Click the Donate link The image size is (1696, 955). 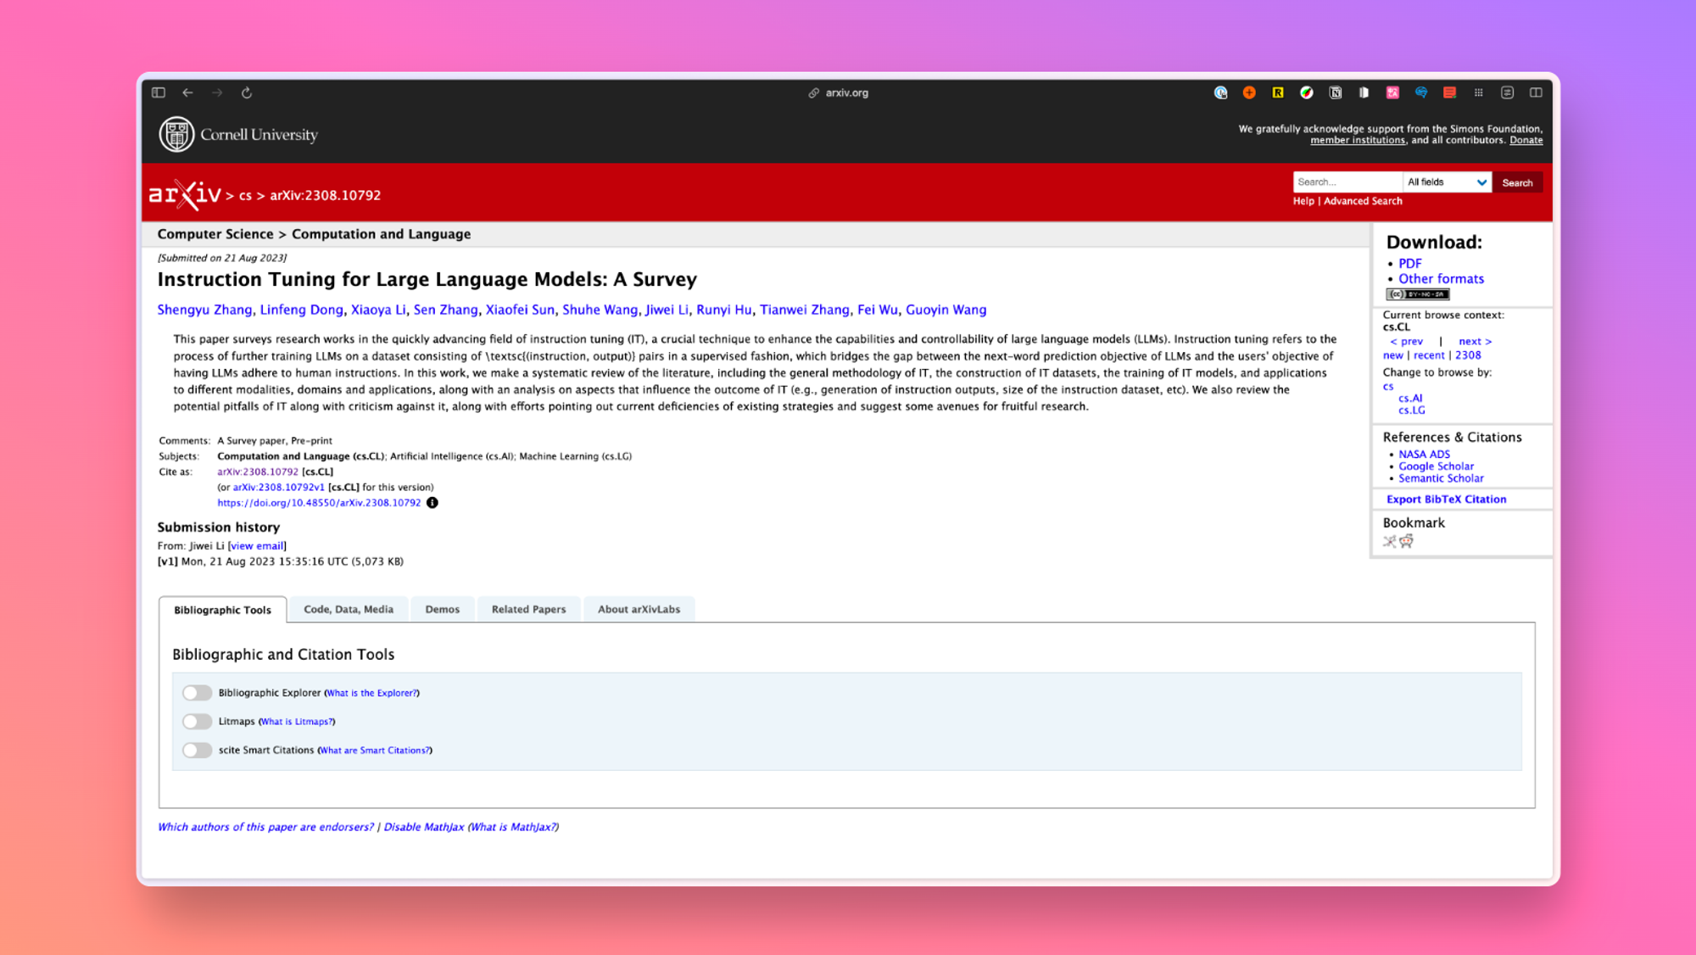coord(1526,141)
